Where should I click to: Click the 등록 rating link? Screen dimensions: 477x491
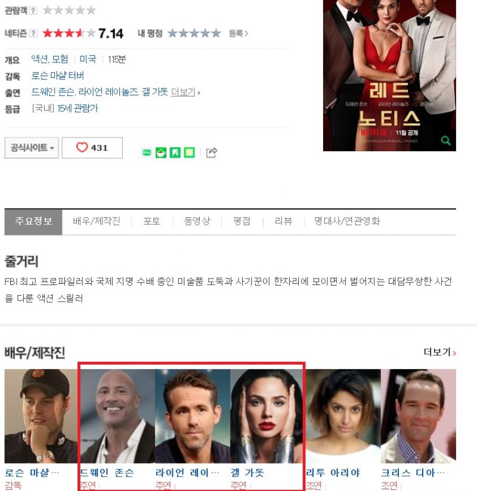click(238, 33)
